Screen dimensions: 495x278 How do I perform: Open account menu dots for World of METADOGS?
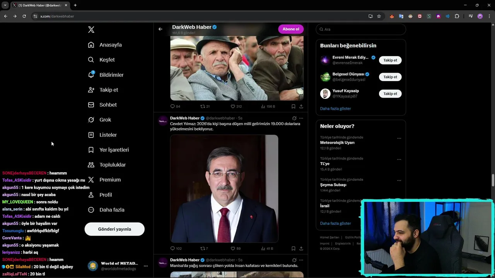pos(145,266)
